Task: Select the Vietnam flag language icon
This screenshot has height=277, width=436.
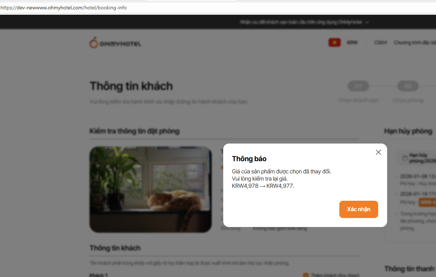Action: point(334,42)
